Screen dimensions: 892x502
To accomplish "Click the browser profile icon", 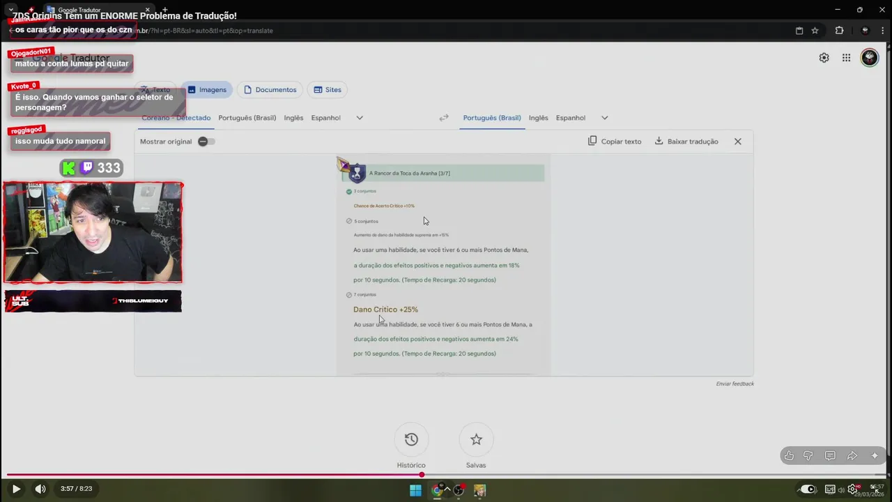I will pos(865,31).
